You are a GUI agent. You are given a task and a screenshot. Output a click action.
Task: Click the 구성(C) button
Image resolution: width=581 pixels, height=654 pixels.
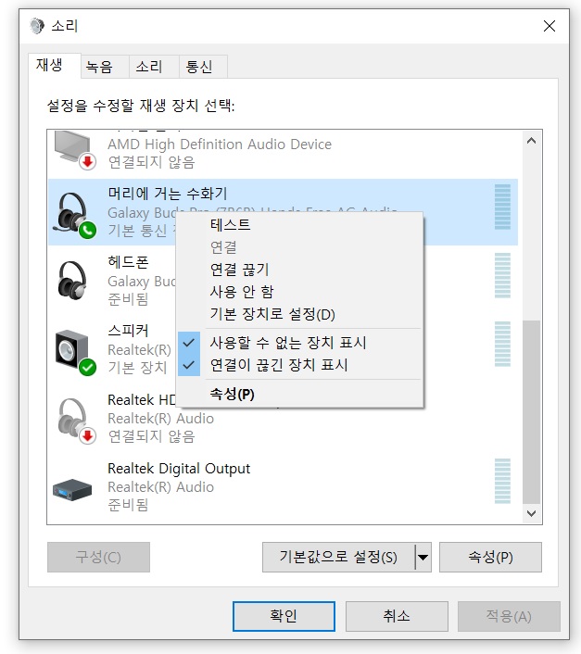point(98,558)
